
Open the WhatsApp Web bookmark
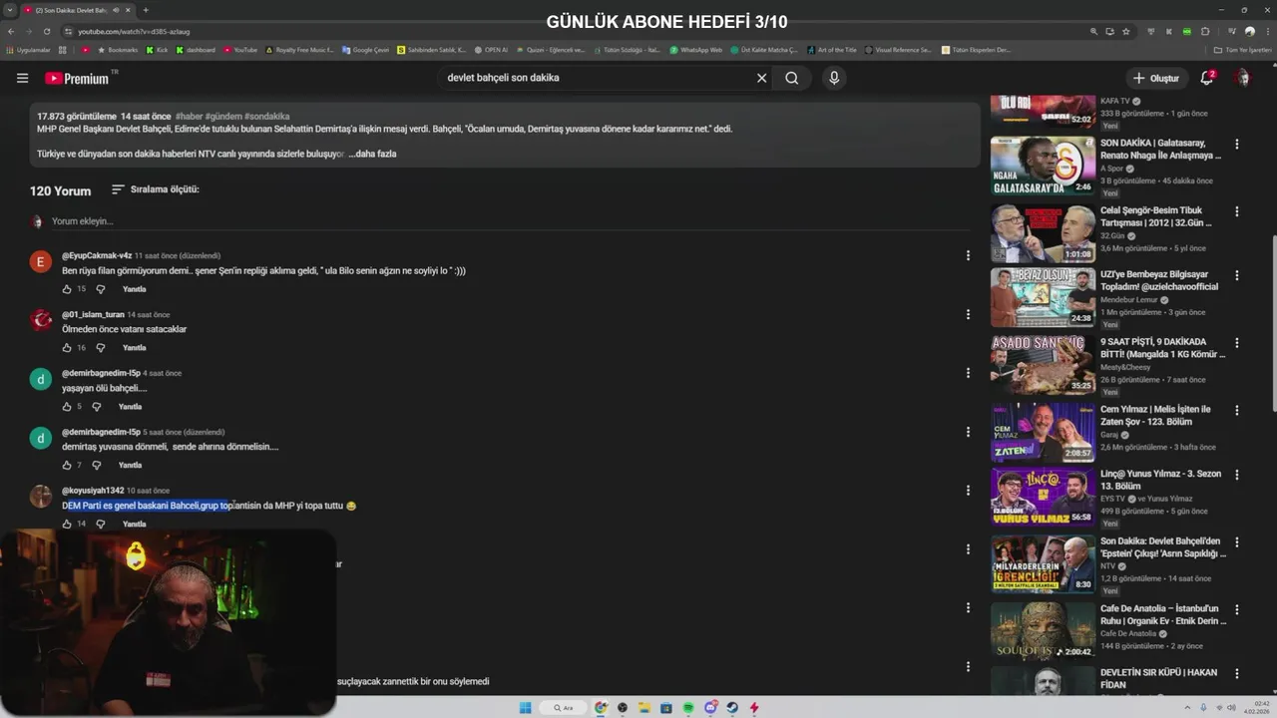pos(695,50)
